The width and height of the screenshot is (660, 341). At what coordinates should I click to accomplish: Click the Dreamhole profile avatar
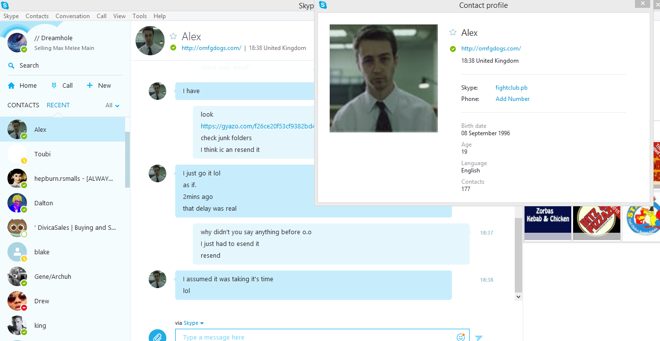[17, 43]
